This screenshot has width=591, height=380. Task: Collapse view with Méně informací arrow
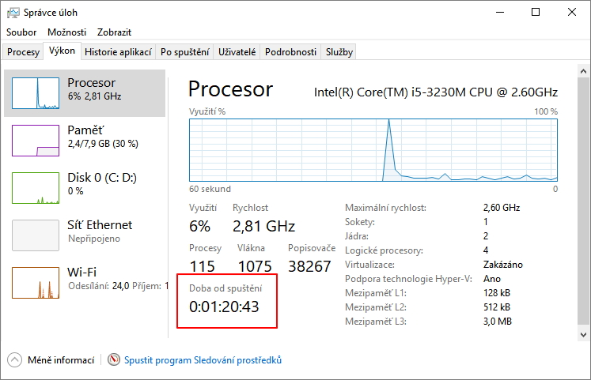[x=14, y=360]
